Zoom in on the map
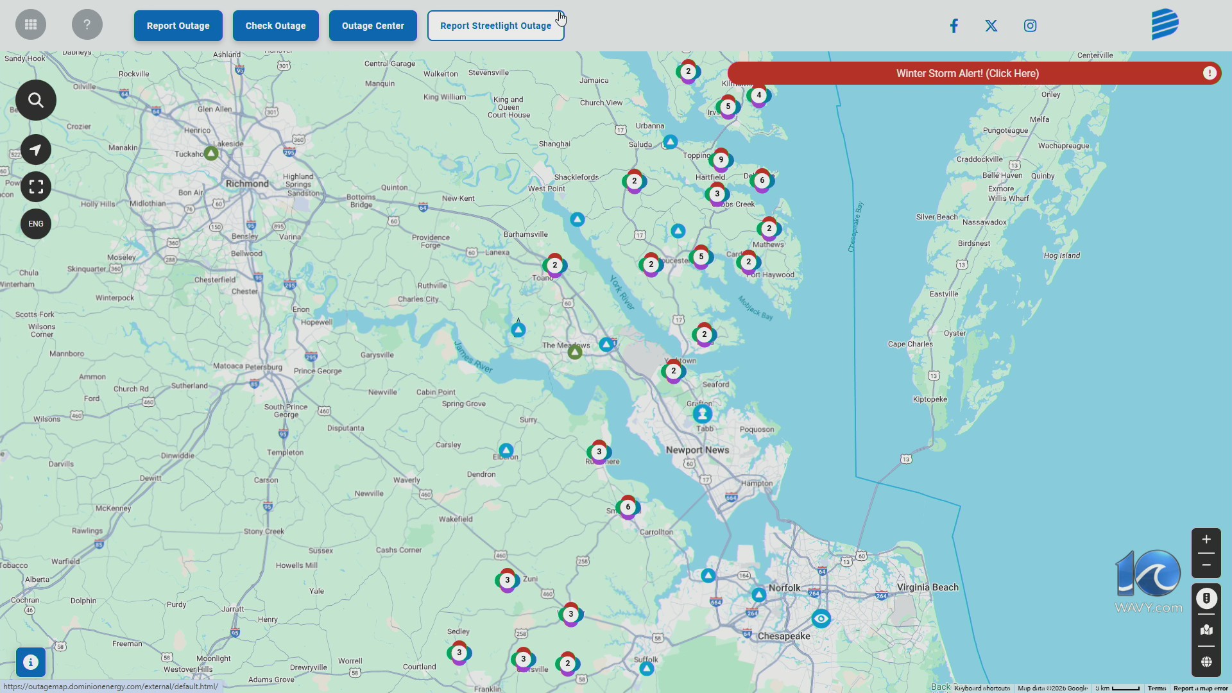The width and height of the screenshot is (1232, 693). 1206,540
